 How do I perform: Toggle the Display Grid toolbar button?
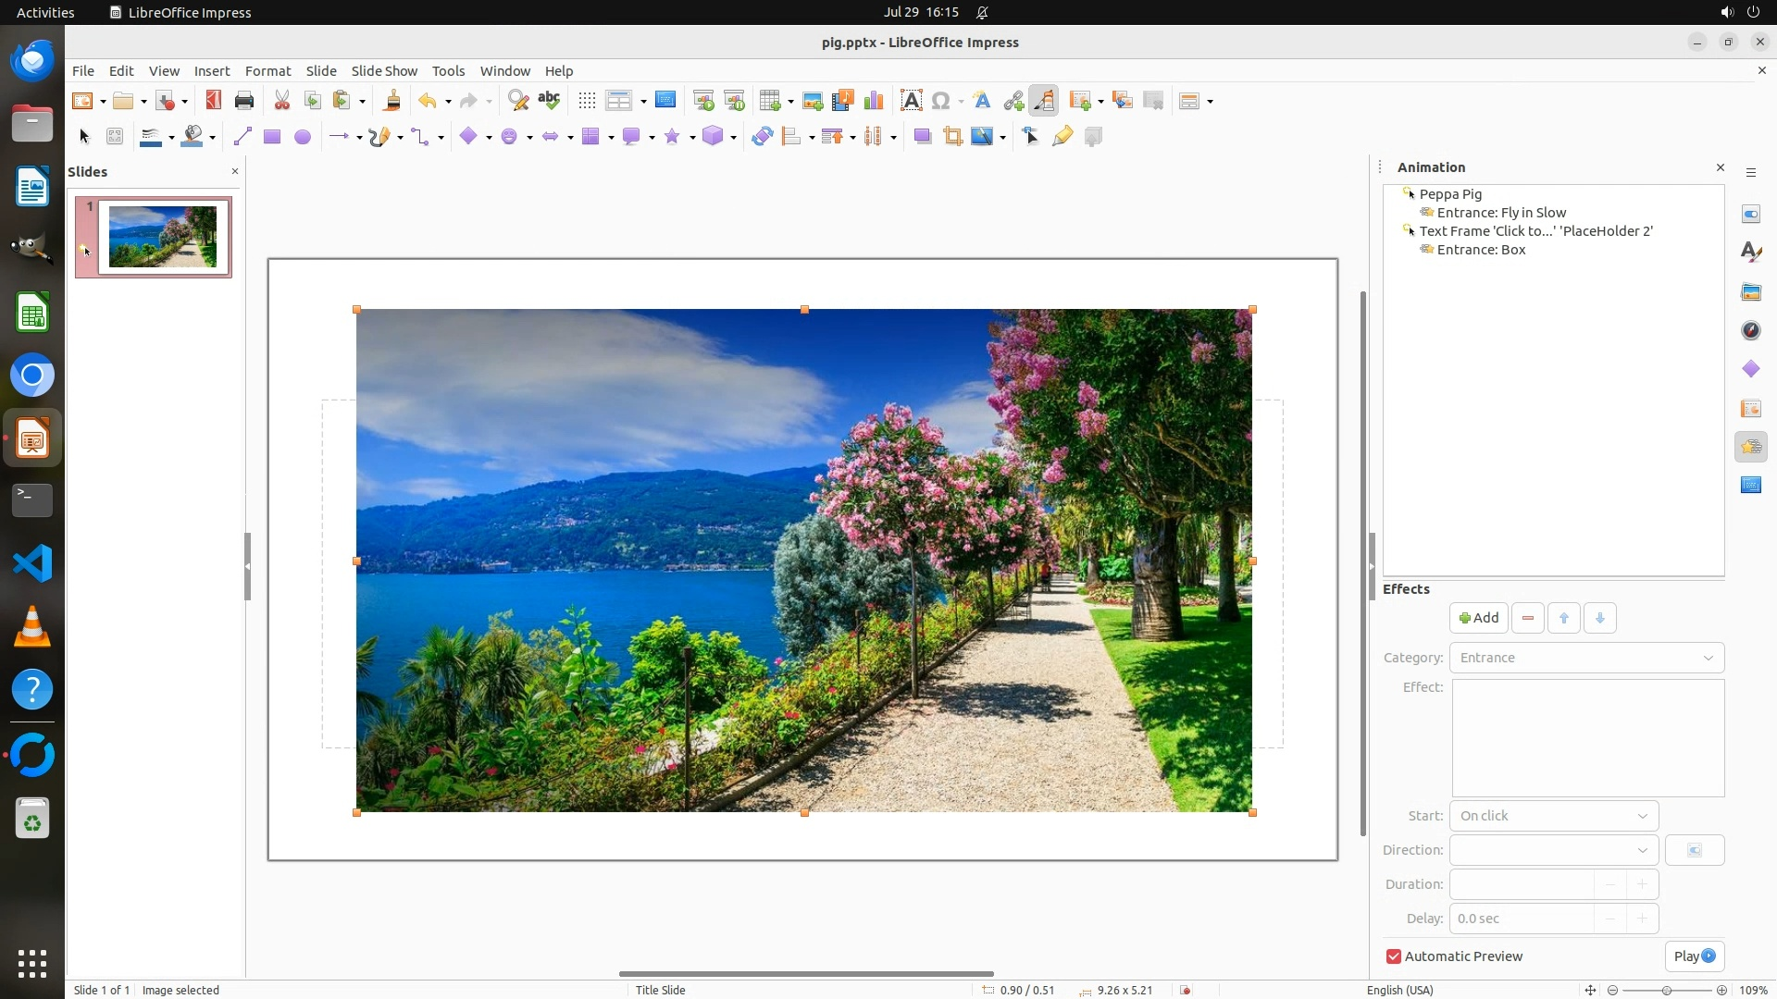pos(586,101)
